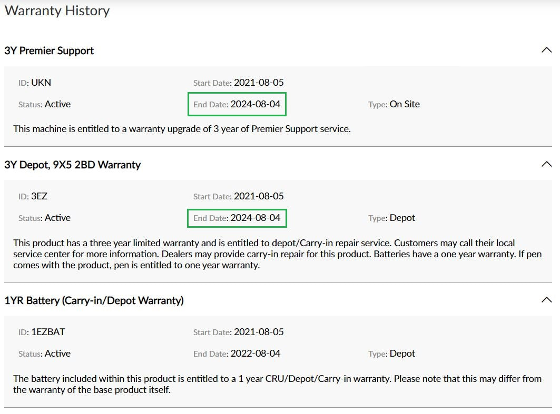Click the 3EZ warranty ID
The width and height of the screenshot is (560, 414).
click(40, 196)
